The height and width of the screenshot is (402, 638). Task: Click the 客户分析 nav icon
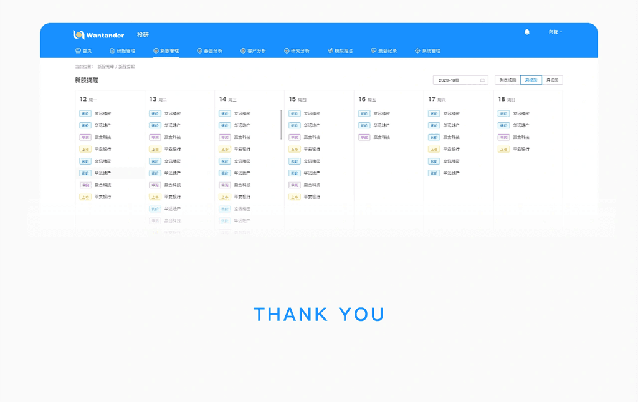tap(243, 51)
